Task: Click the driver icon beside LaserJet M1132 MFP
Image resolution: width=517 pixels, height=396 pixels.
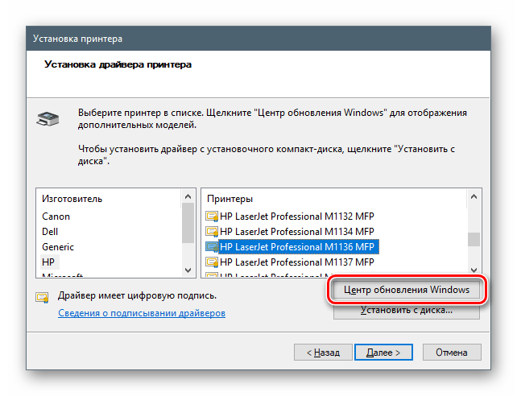Action: point(213,217)
